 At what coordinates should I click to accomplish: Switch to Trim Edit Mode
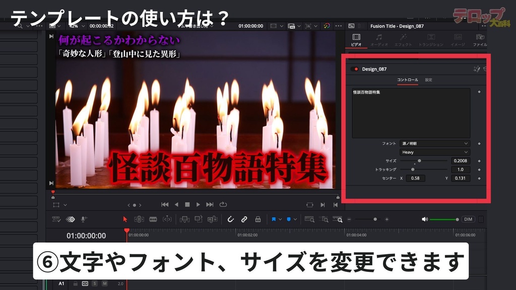tap(139, 219)
